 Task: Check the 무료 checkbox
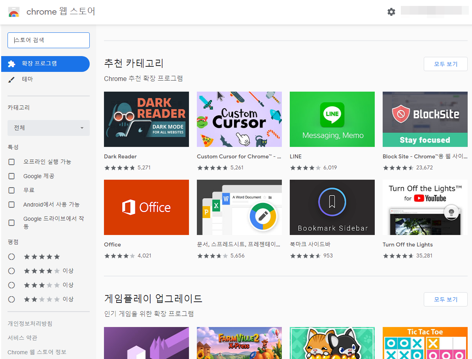(11, 190)
